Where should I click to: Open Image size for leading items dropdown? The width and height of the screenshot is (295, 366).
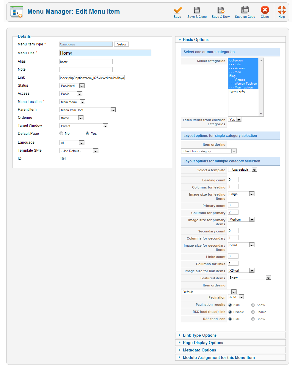241,194
